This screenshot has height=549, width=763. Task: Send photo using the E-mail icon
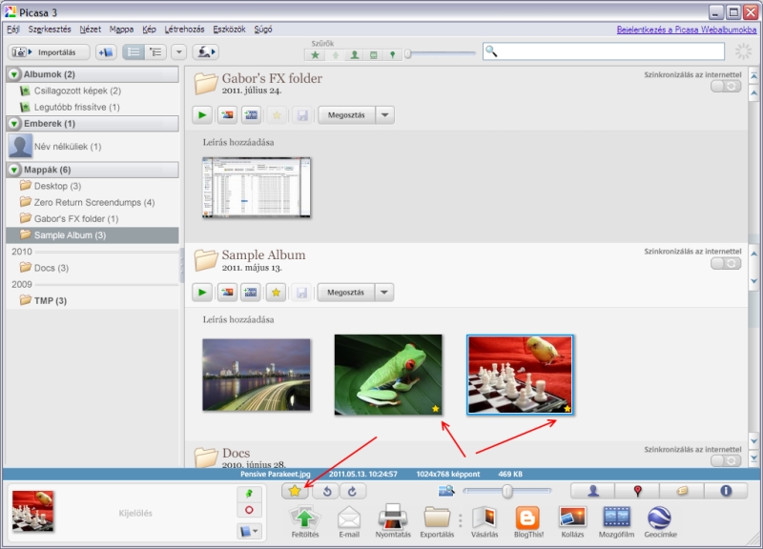point(349,521)
